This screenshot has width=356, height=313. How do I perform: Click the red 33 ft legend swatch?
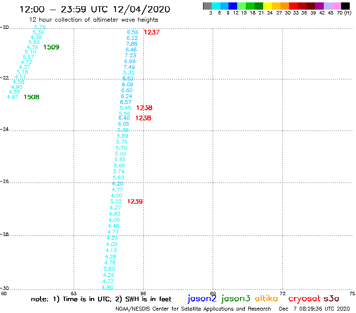click(x=293, y=6)
